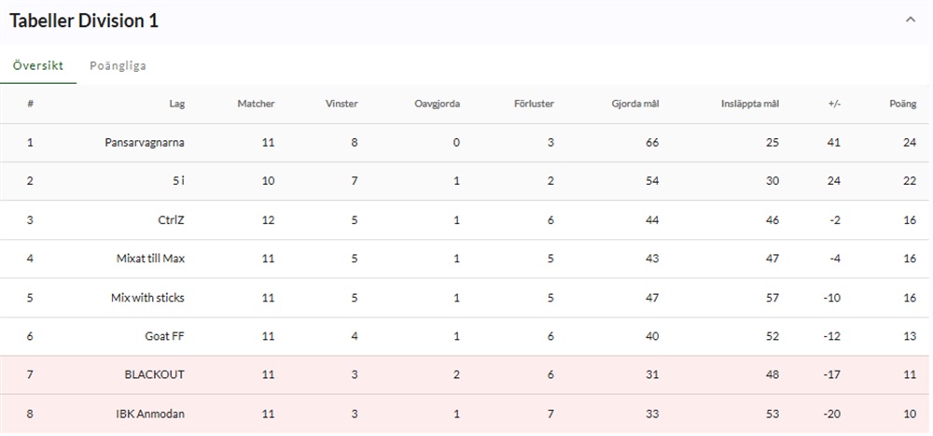This screenshot has height=436, width=933.
Task: Select the Översikt tab
Action: coord(38,66)
